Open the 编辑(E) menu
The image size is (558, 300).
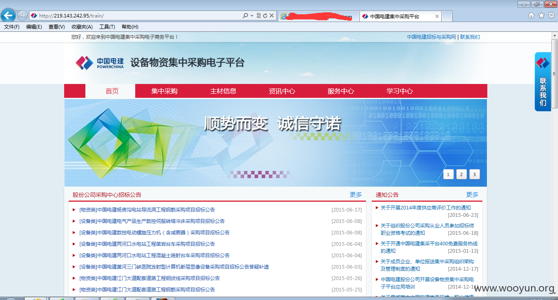[34, 27]
